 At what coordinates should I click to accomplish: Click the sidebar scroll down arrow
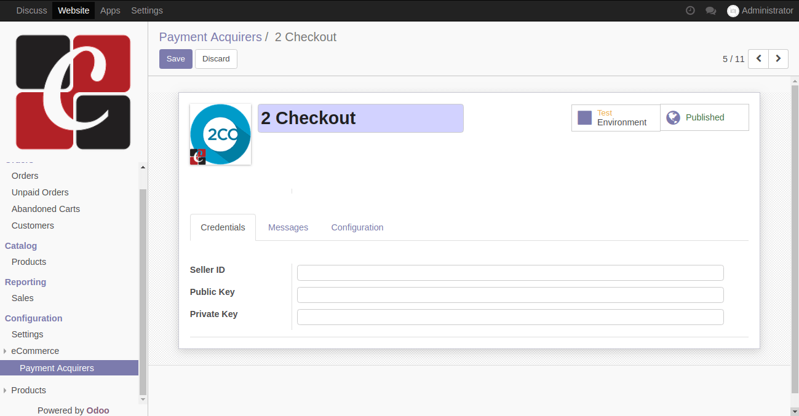coord(143,399)
